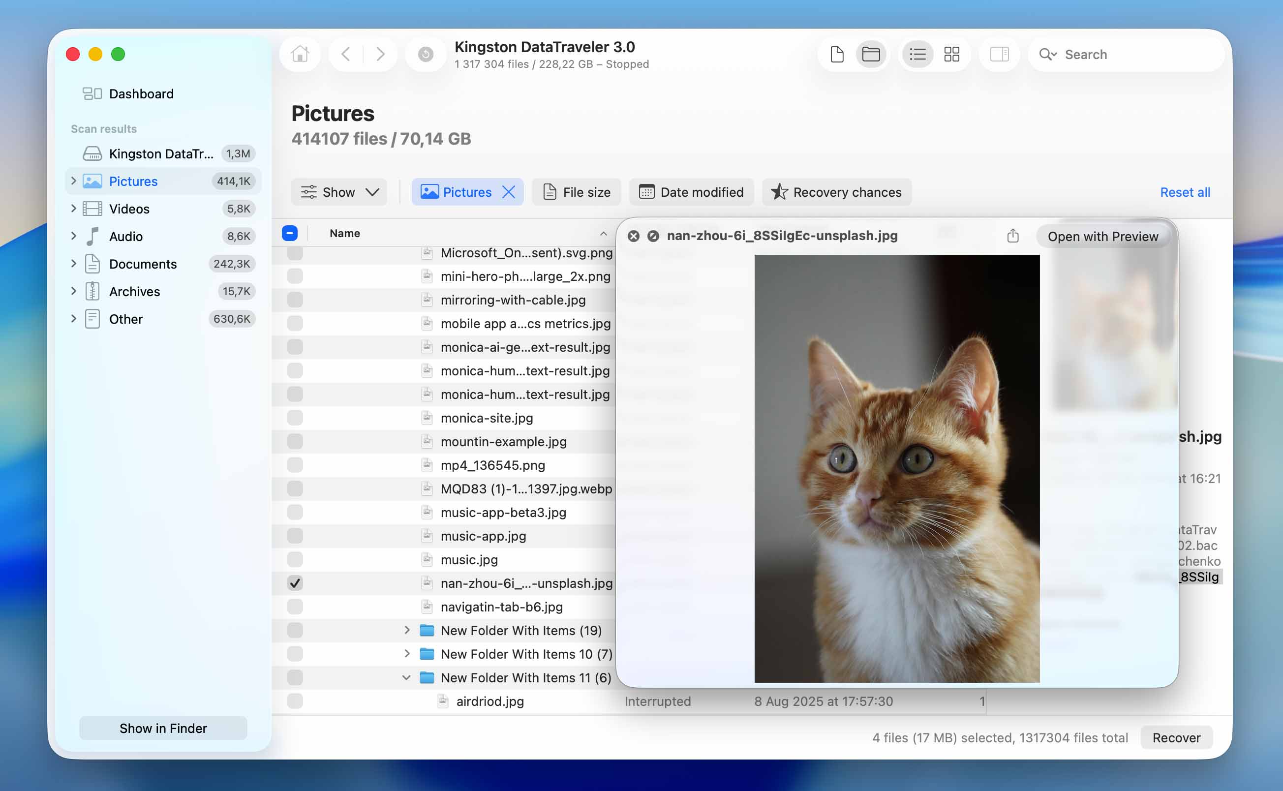This screenshot has width=1283, height=791.
Task: Check the monica-site.jpg checkbox
Action: (295, 418)
